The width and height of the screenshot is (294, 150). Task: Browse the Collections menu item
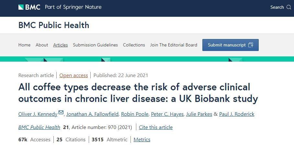[x=134, y=45]
